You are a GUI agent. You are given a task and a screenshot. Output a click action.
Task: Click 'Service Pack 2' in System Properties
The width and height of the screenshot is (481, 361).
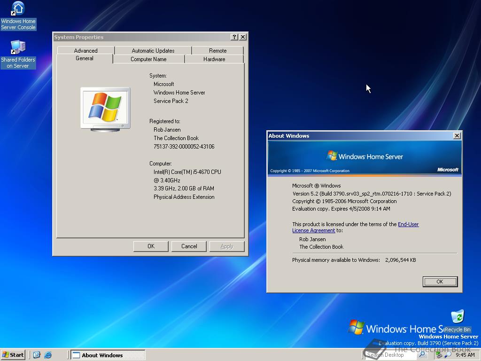pos(171,101)
